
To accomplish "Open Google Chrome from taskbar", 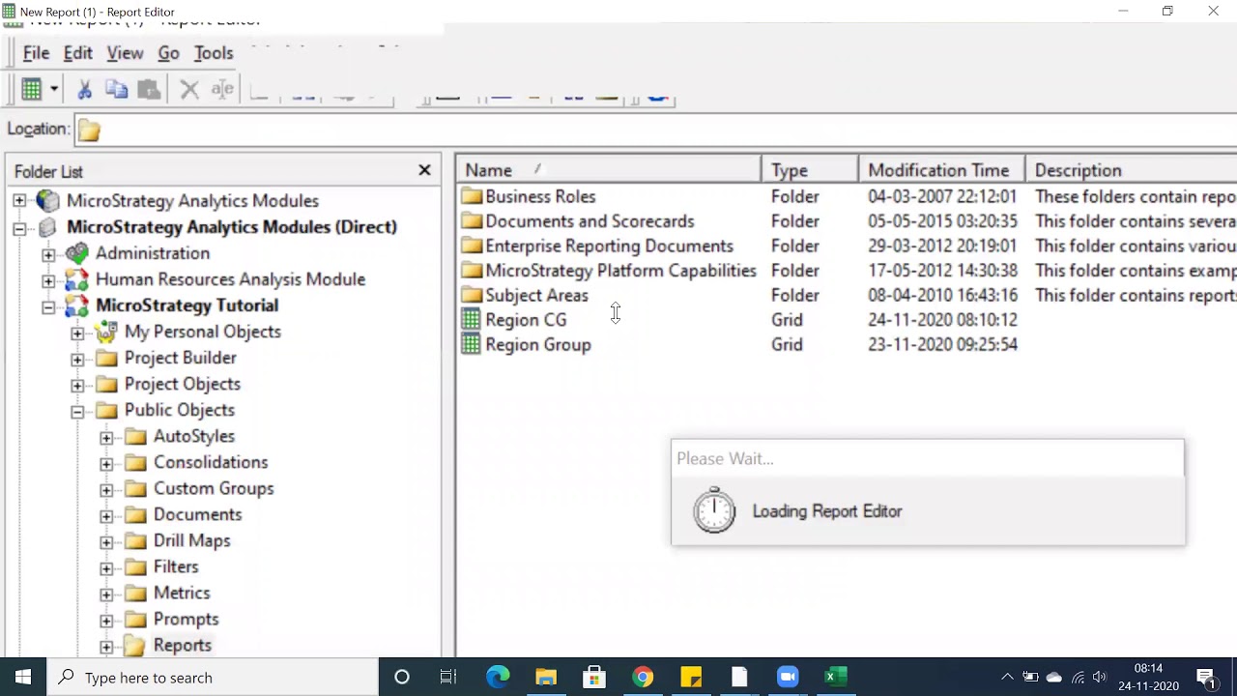I will click(x=643, y=678).
